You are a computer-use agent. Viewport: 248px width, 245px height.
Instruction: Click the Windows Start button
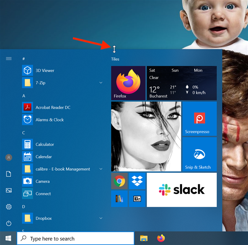(x=8, y=239)
